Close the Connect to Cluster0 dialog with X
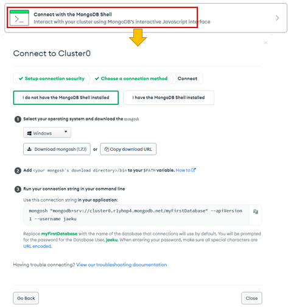This screenshot has width=288, height=307. coord(265,43)
